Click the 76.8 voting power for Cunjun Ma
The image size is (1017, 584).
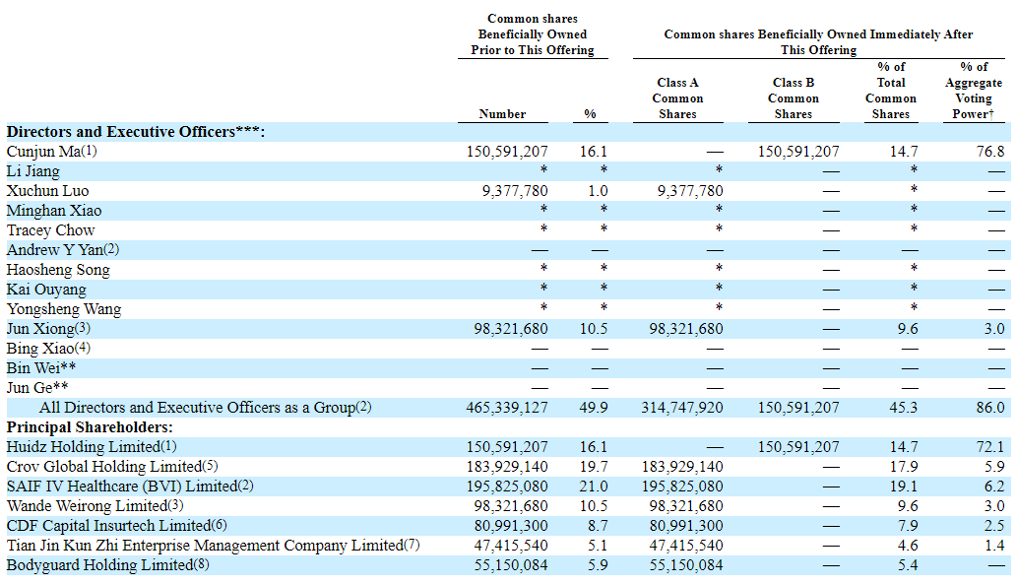[990, 152]
